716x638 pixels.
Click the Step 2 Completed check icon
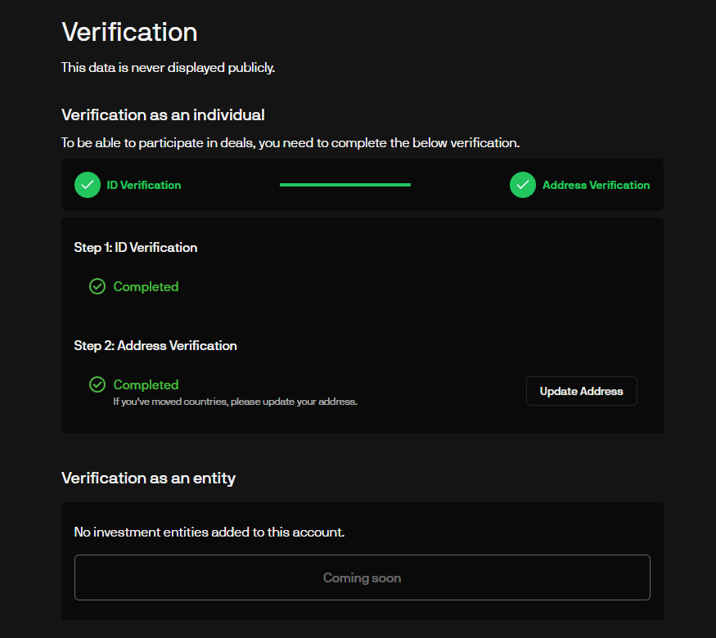pyautogui.click(x=97, y=384)
